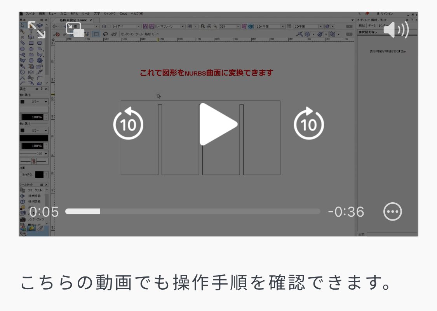Click the サインイン sign-in button

(x=385, y=13)
